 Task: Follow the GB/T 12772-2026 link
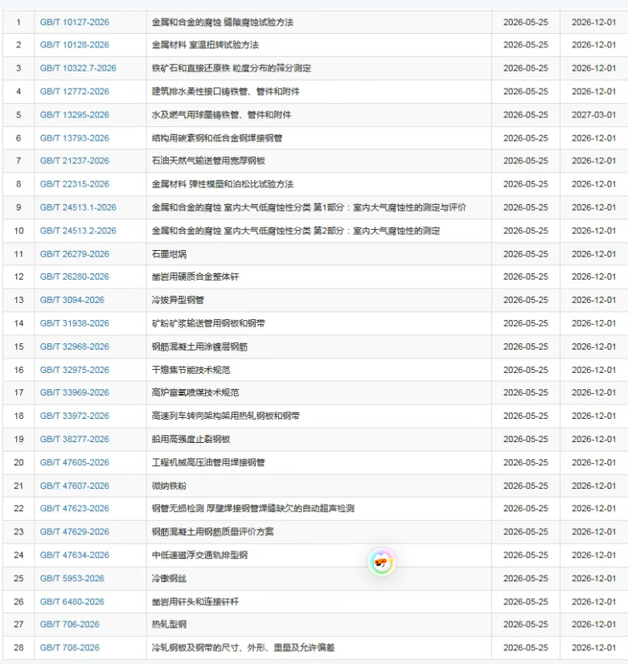[x=75, y=91]
